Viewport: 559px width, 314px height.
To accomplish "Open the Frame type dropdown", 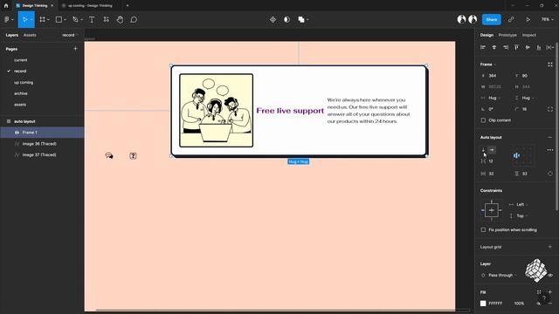I will (488, 65).
